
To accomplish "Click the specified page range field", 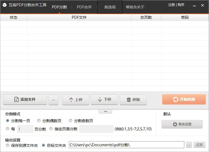I will tap(96, 129).
